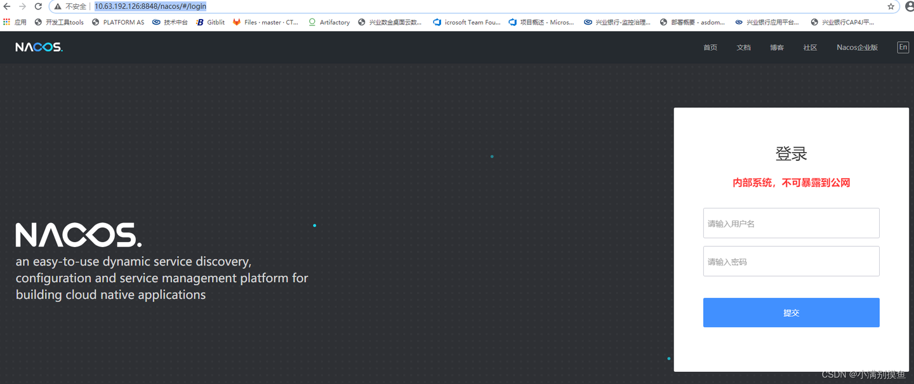This screenshot has height=384, width=914.
Task: Open the PLATFORM AS bookmark
Action: click(118, 22)
